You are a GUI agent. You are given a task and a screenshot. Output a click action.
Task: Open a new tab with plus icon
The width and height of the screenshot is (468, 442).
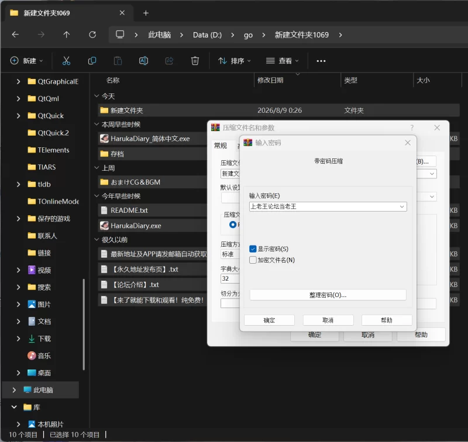146,13
